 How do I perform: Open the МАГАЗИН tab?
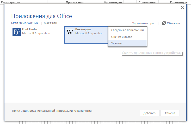click(x=50, y=23)
